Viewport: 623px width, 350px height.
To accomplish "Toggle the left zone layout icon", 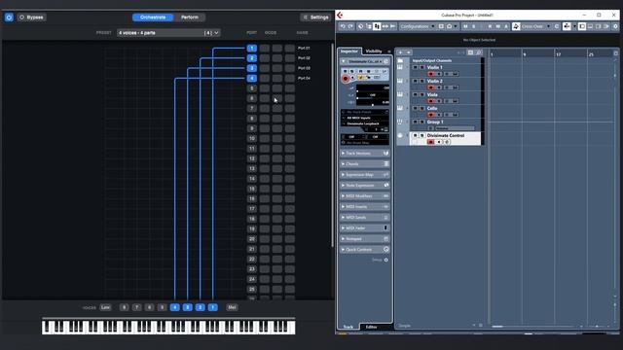I will point(582,26).
